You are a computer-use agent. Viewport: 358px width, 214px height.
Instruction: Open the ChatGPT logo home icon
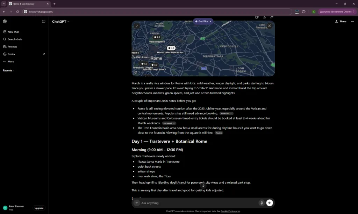point(5,21)
